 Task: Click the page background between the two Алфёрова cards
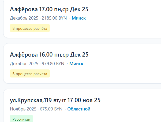click(x=80, y=40)
